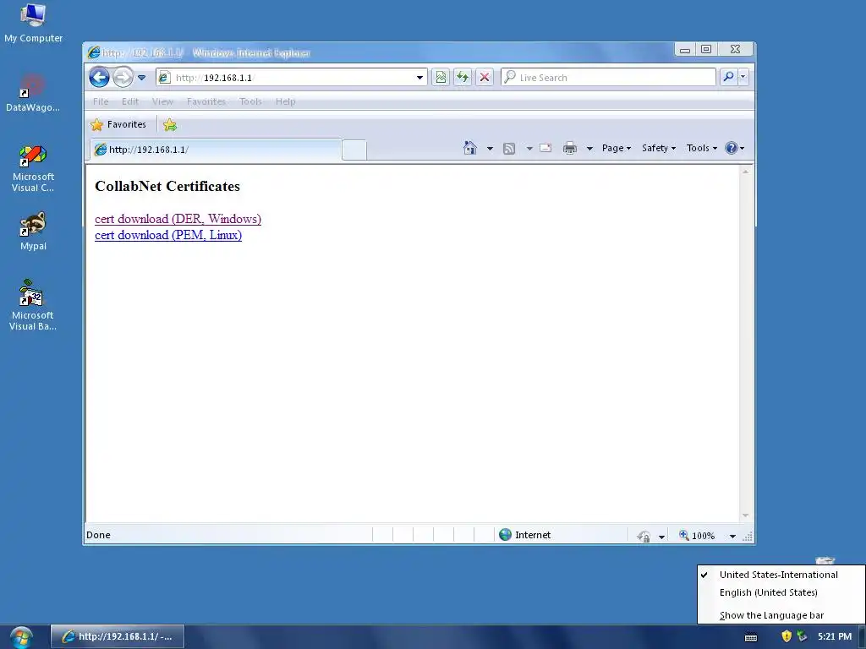Open recent pages dropdown next to Forward

(142, 78)
